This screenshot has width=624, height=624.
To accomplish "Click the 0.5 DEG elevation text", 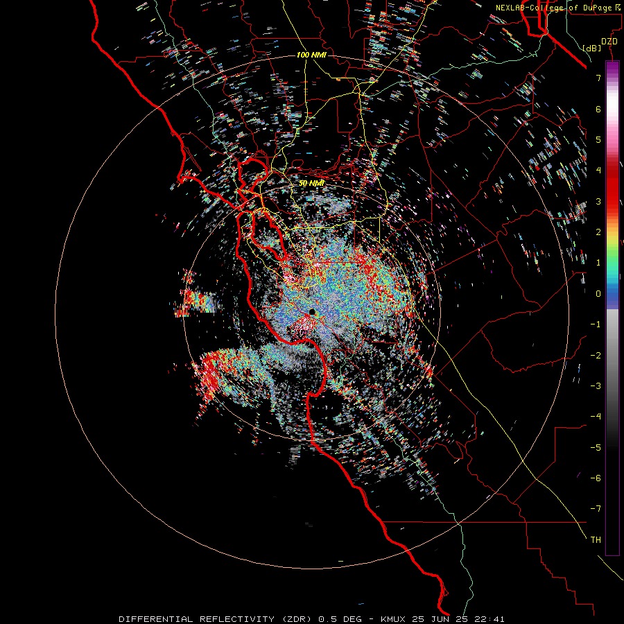I will point(340,619).
